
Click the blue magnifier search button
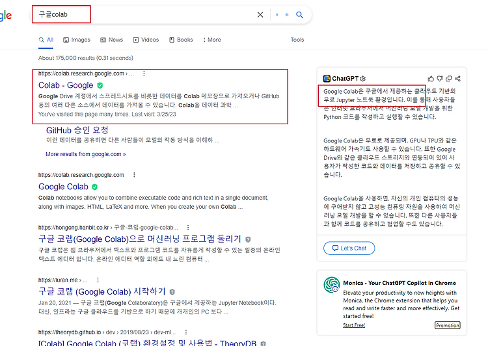tap(299, 14)
